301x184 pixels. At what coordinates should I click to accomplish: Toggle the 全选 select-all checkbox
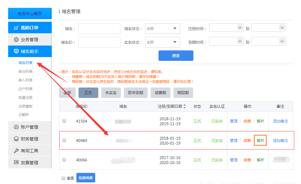63,178
